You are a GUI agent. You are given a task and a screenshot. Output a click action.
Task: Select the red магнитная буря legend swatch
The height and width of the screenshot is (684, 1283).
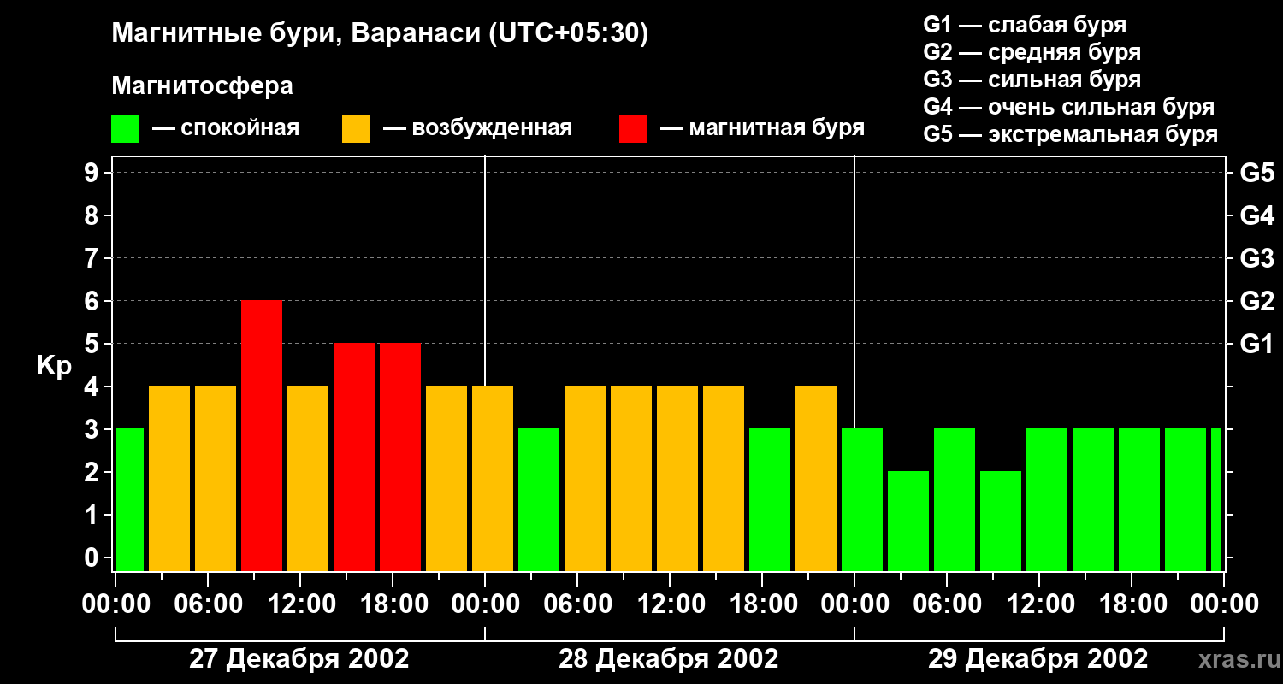[x=633, y=129]
